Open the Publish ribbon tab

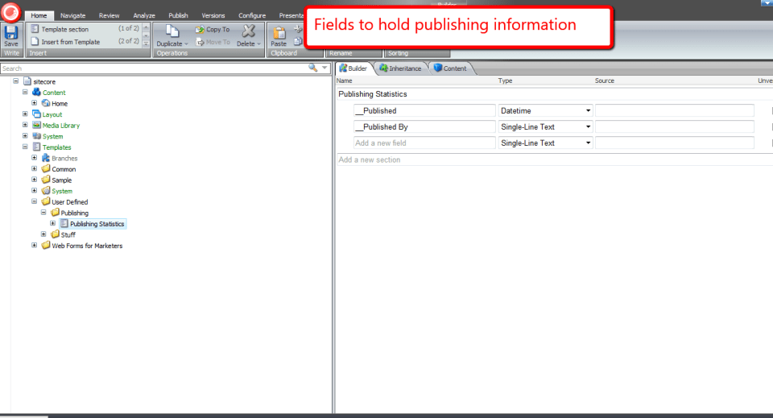[178, 15]
